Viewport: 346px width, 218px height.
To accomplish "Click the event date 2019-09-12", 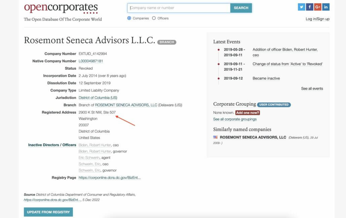I will pyautogui.click(x=233, y=78).
